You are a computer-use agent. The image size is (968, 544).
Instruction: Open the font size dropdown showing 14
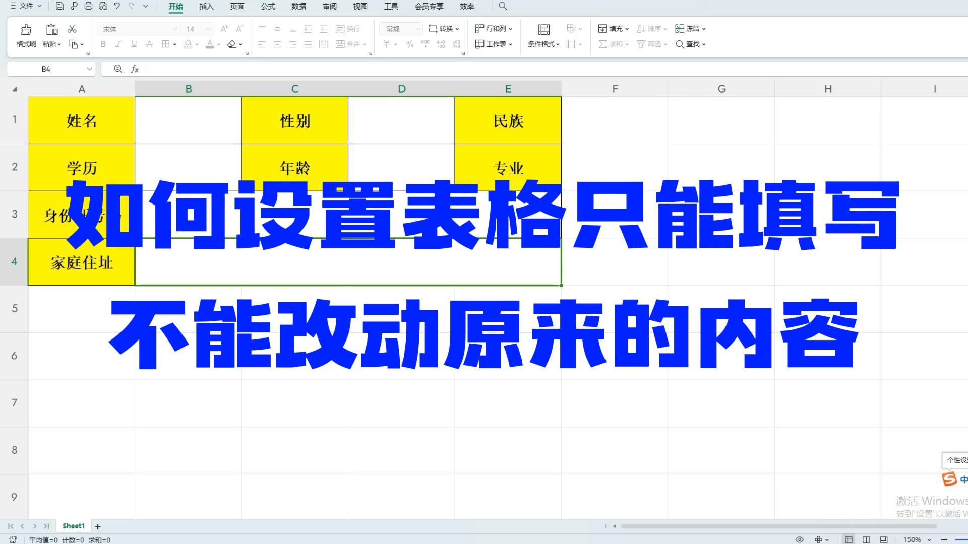(209, 29)
